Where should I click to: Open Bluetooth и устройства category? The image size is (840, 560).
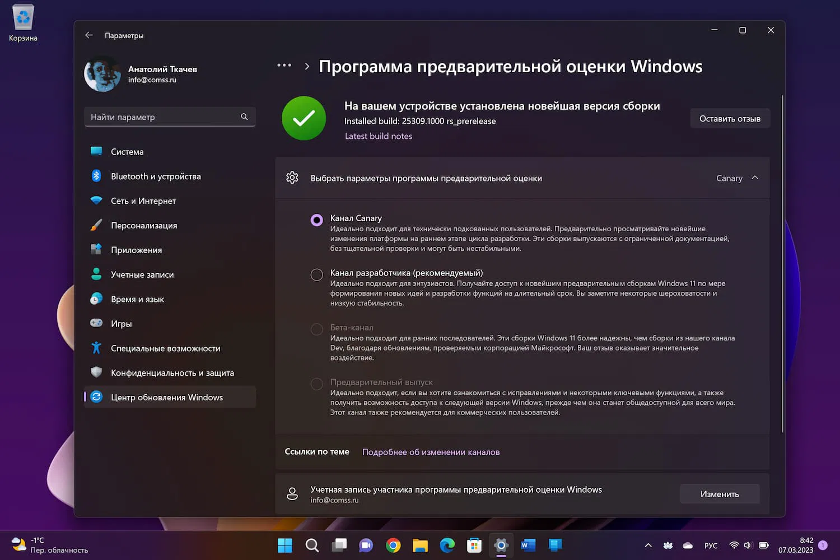pos(170,176)
